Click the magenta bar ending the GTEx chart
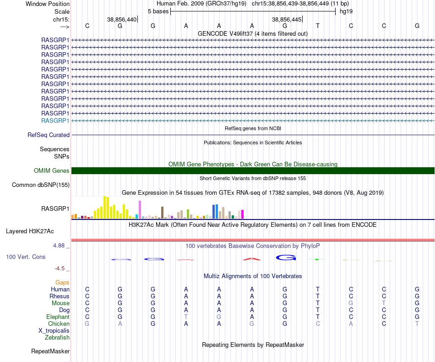Screen dimensions: 435x362 [242, 214]
